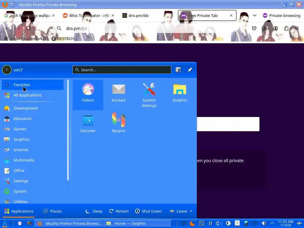
Task: Open Development category
Action: click(x=33, y=108)
